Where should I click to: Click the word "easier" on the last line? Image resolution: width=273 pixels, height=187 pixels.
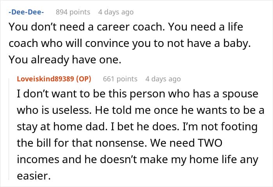point(34,176)
